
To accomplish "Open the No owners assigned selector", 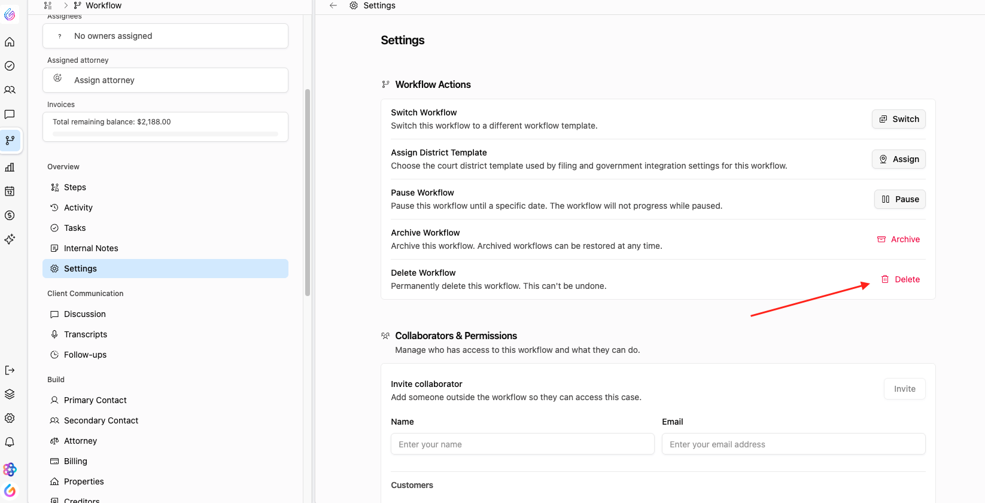I will (x=165, y=36).
